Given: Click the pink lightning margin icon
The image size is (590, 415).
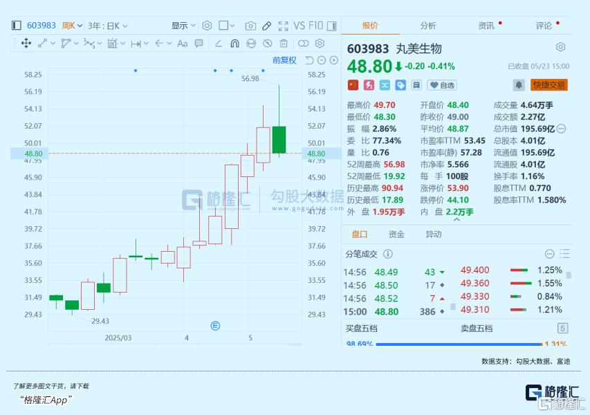Looking at the screenshot, I should [x=369, y=85].
